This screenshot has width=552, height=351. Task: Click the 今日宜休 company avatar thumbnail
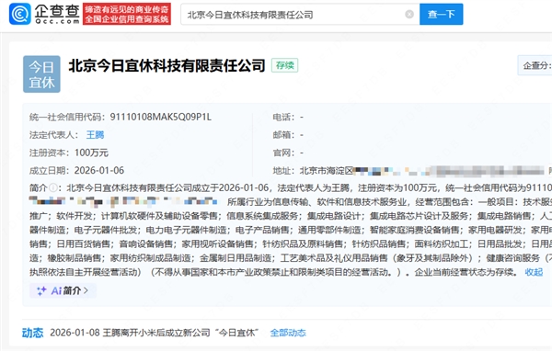[x=41, y=74]
